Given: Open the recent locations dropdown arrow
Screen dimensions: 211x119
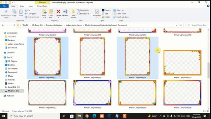Looking at the screenshot, I should pyautogui.click(x=11, y=25).
